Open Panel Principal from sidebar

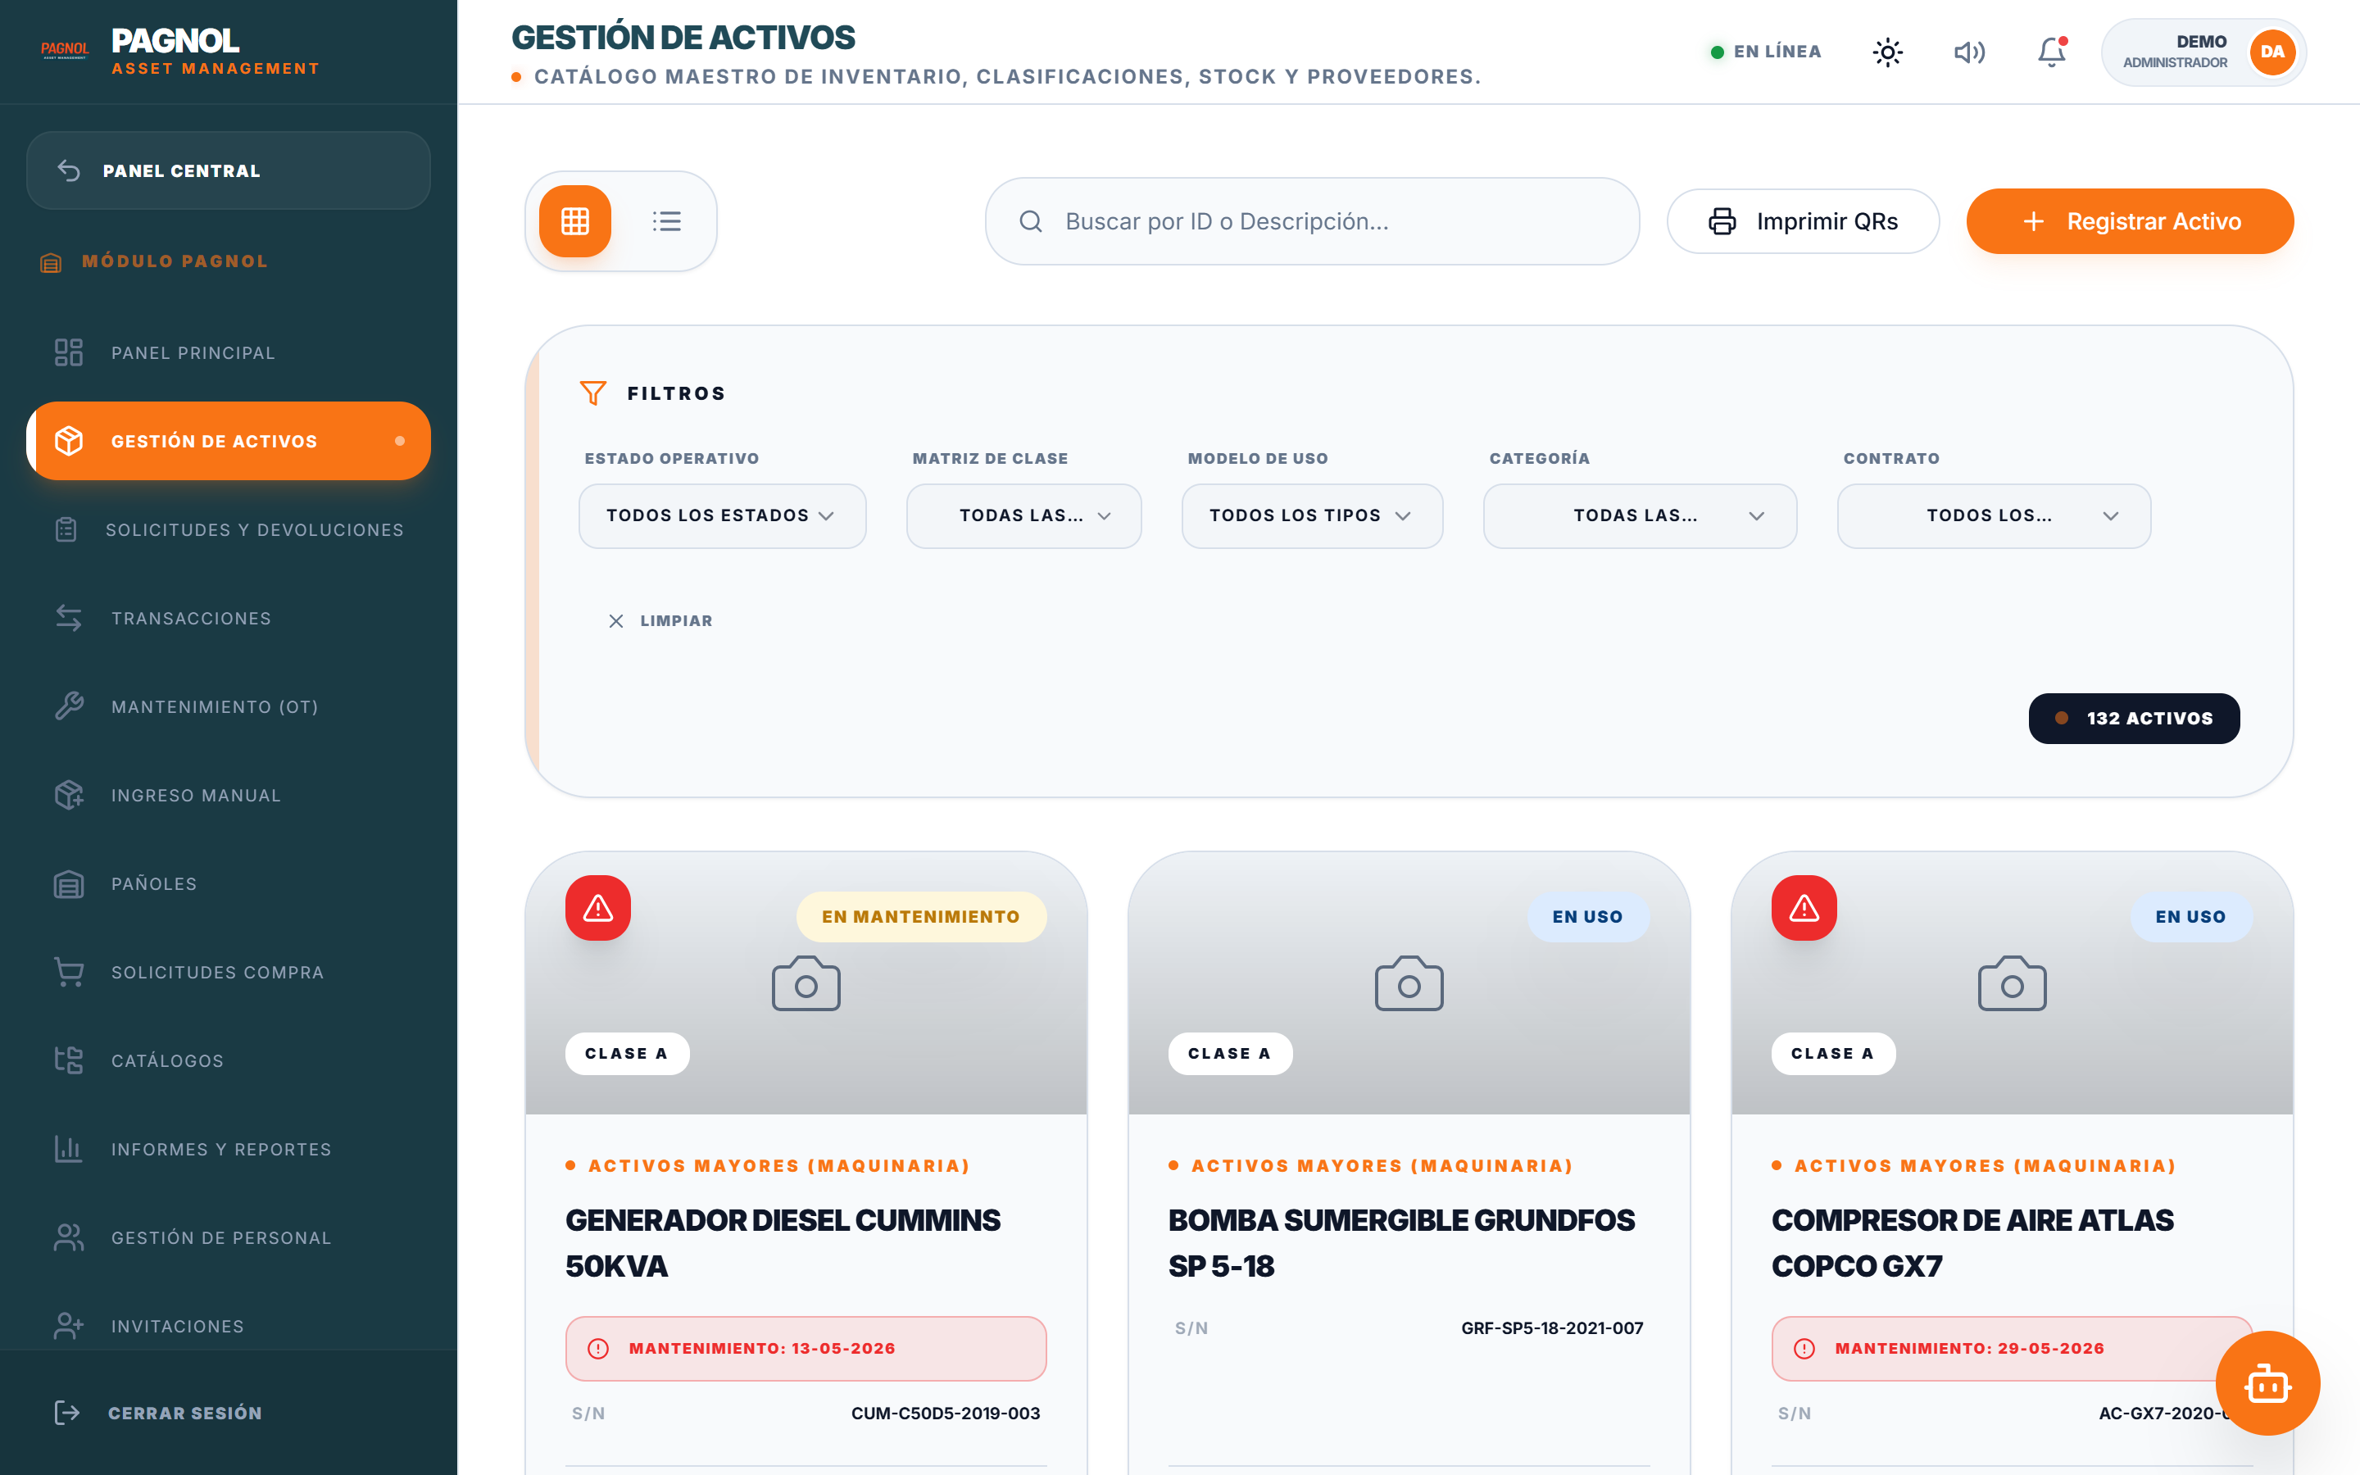(228, 352)
